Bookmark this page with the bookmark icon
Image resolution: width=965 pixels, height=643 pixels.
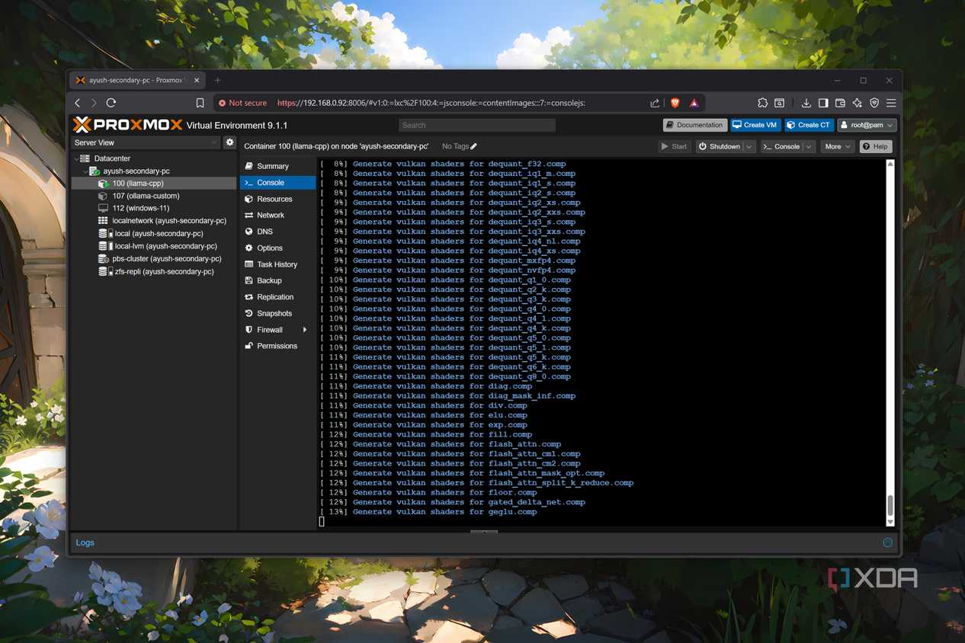click(x=200, y=103)
